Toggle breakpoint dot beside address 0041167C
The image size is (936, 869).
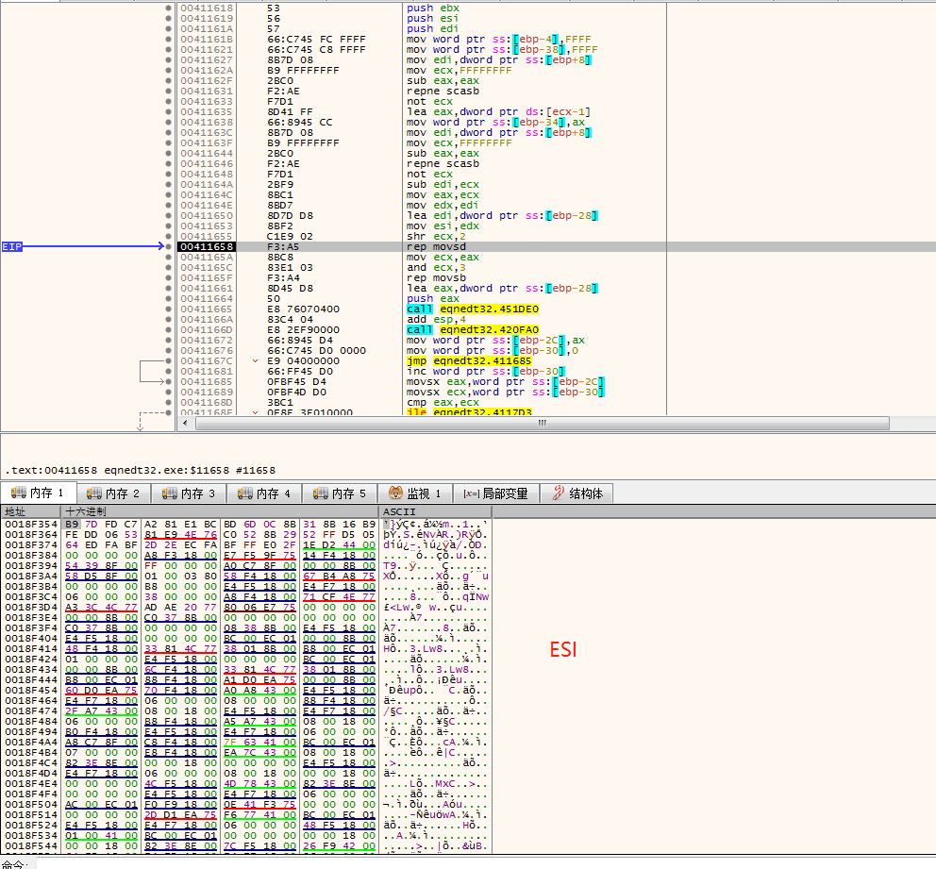coord(169,361)
